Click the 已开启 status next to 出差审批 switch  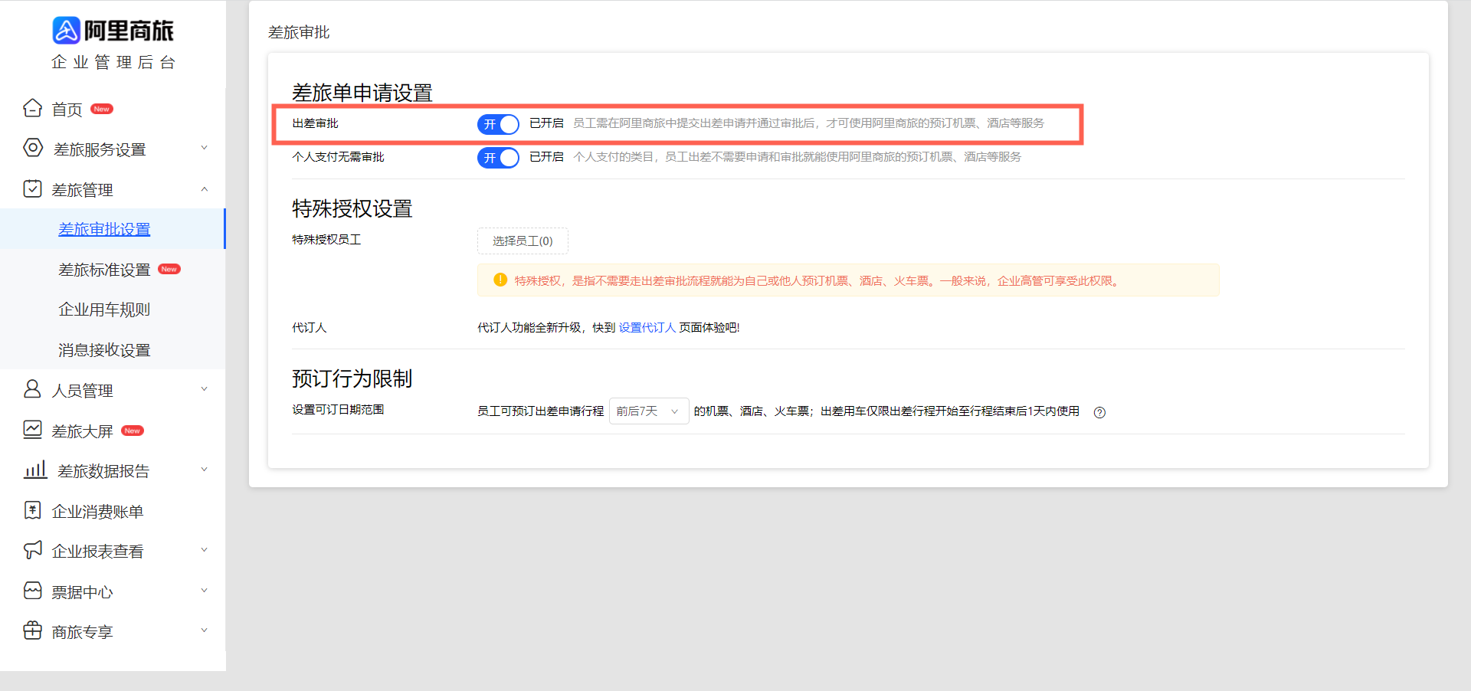(x=546, y=123)
